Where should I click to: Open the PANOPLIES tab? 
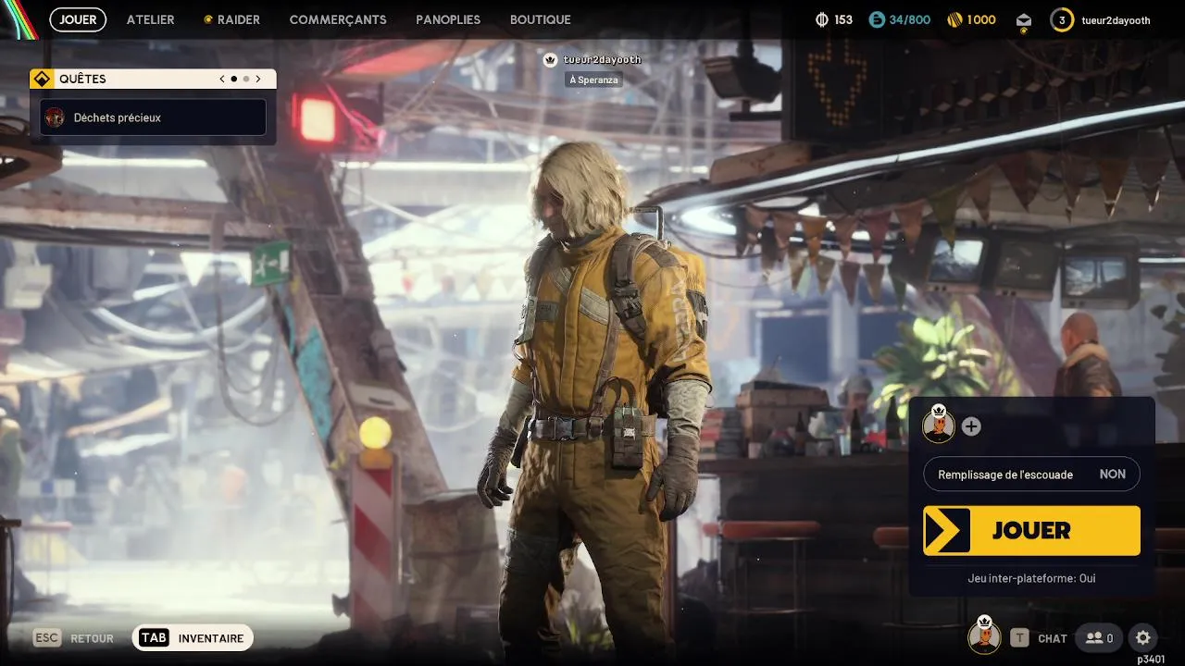pyautogui.click(x=448, y=19)
